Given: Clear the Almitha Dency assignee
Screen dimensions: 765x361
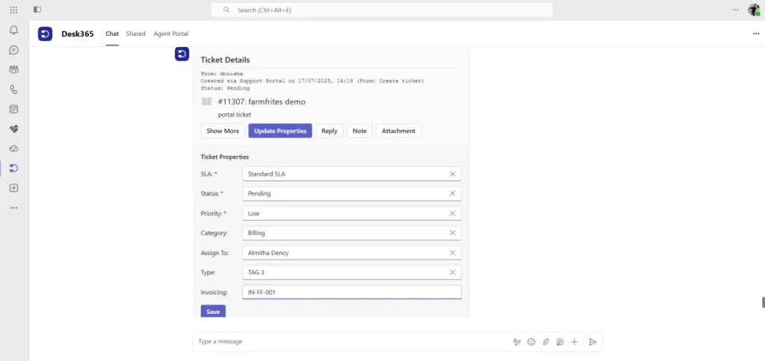Looking at the screenshot, I should 452,253.
